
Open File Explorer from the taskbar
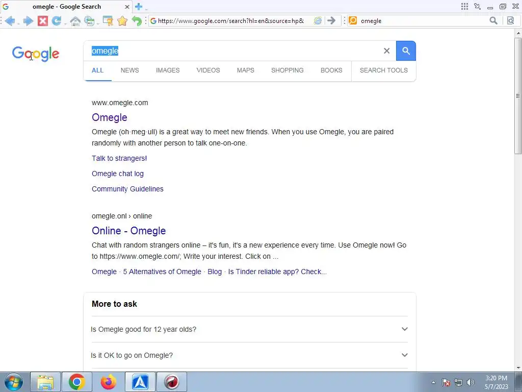45,382
